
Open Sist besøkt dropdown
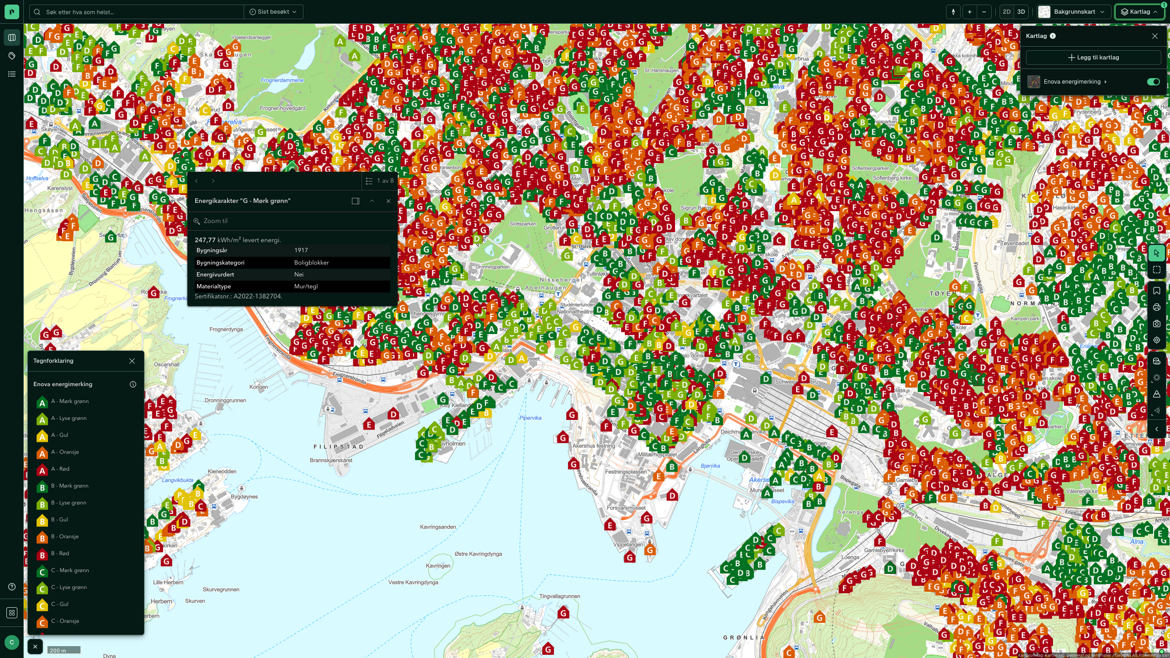[273, 12]
